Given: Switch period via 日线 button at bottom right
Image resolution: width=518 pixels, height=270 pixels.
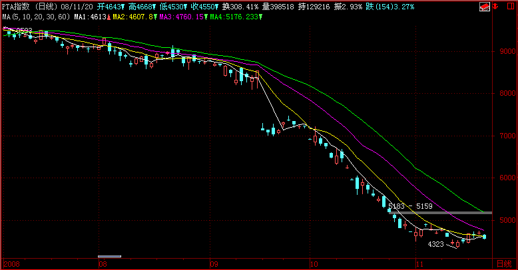Looking at the screenshot, I should [504, 264].
